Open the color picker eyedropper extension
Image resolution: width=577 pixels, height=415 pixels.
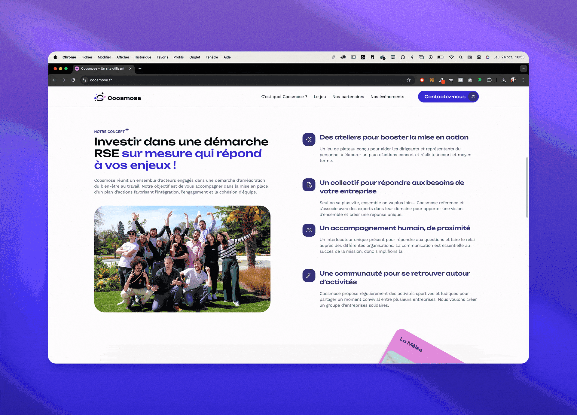[x=441, y=80]
